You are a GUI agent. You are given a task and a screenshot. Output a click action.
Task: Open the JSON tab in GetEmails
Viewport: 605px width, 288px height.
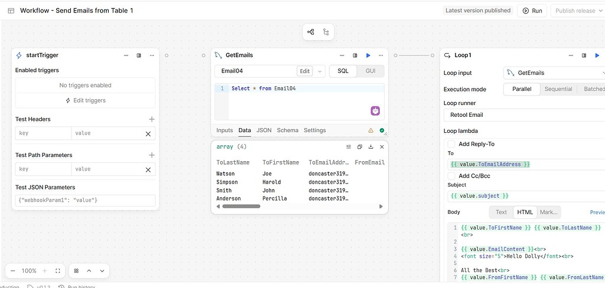[x=264, y=130]
